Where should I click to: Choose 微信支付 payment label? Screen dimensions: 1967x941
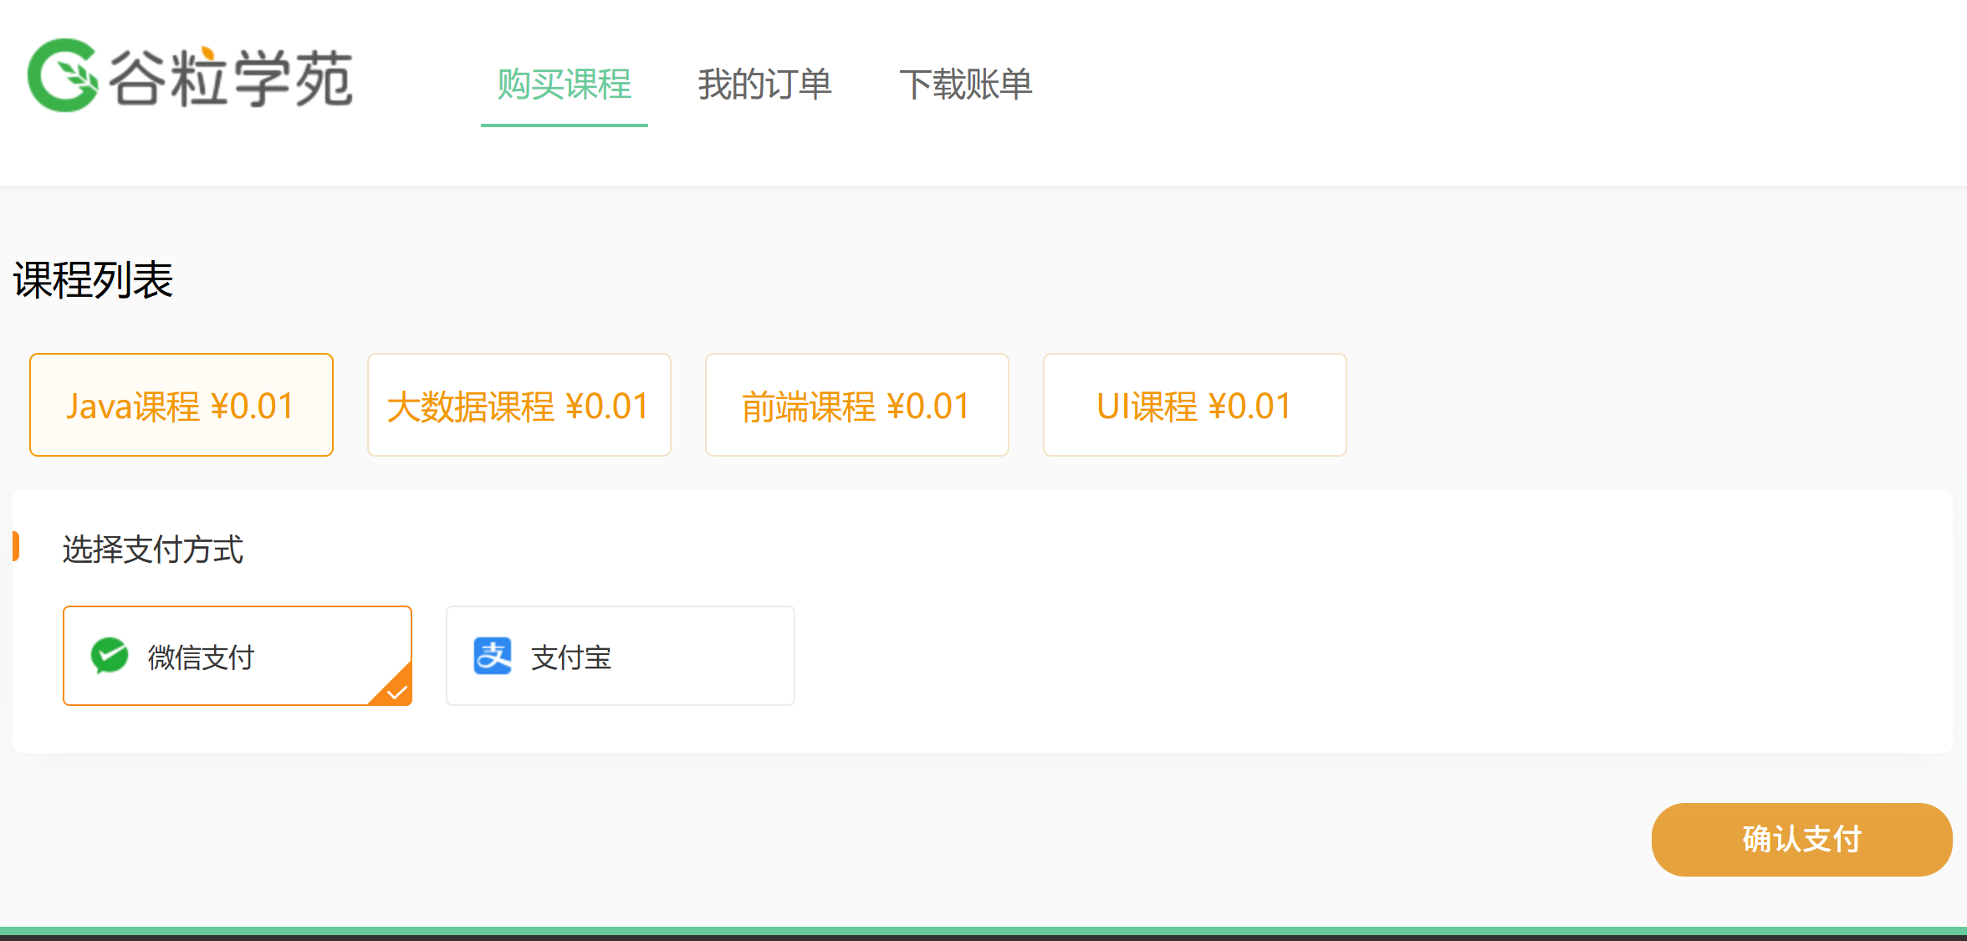tap(201, 657)
